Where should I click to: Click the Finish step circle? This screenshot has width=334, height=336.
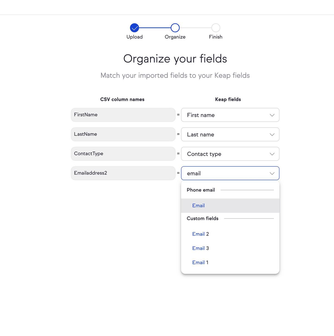pyautogui.click(x=216, y=28)
